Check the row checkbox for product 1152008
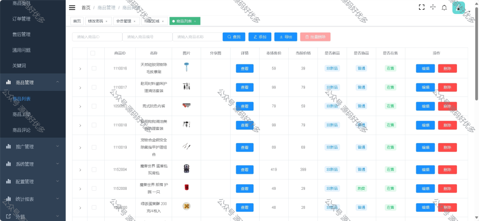Screen dimensions: 479x221 94,188
